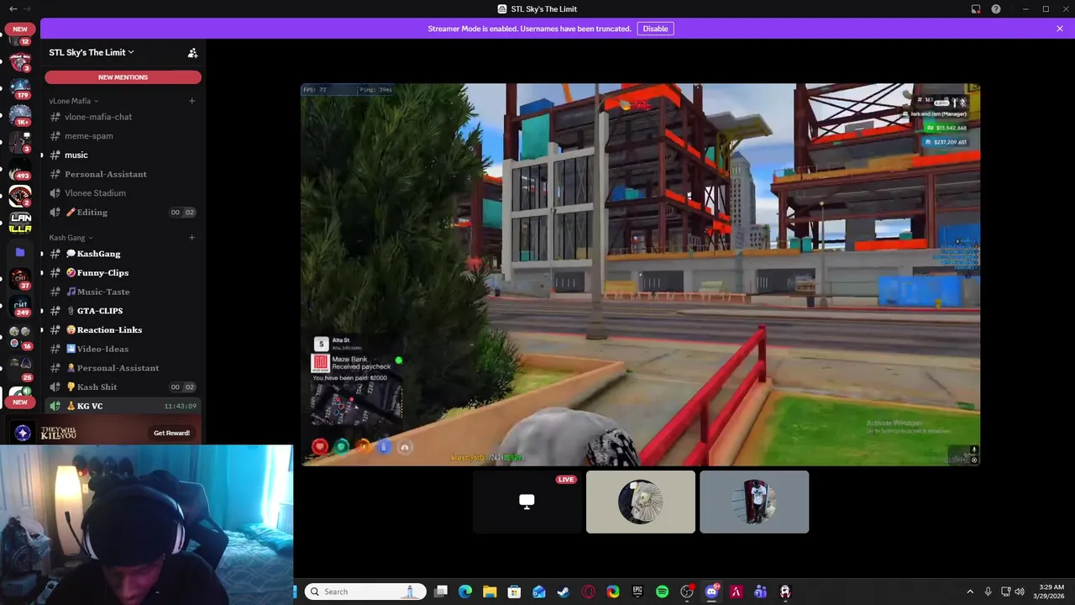Dismiss the Streamer Mode banner

click(1060, 29)
